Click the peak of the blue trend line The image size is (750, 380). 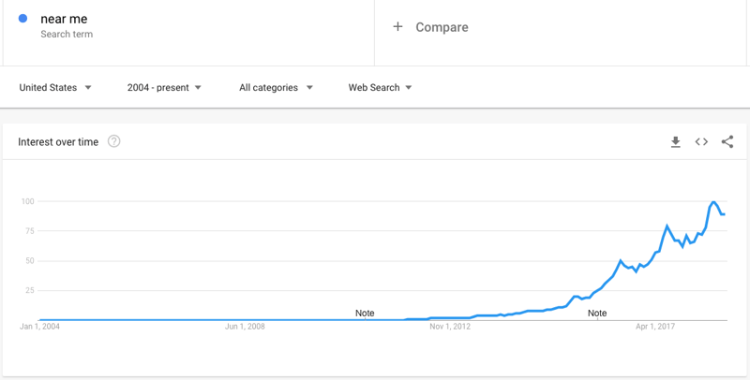(713, 202)
